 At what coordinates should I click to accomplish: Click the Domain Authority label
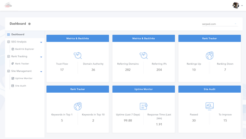click(x=93, y=64)
